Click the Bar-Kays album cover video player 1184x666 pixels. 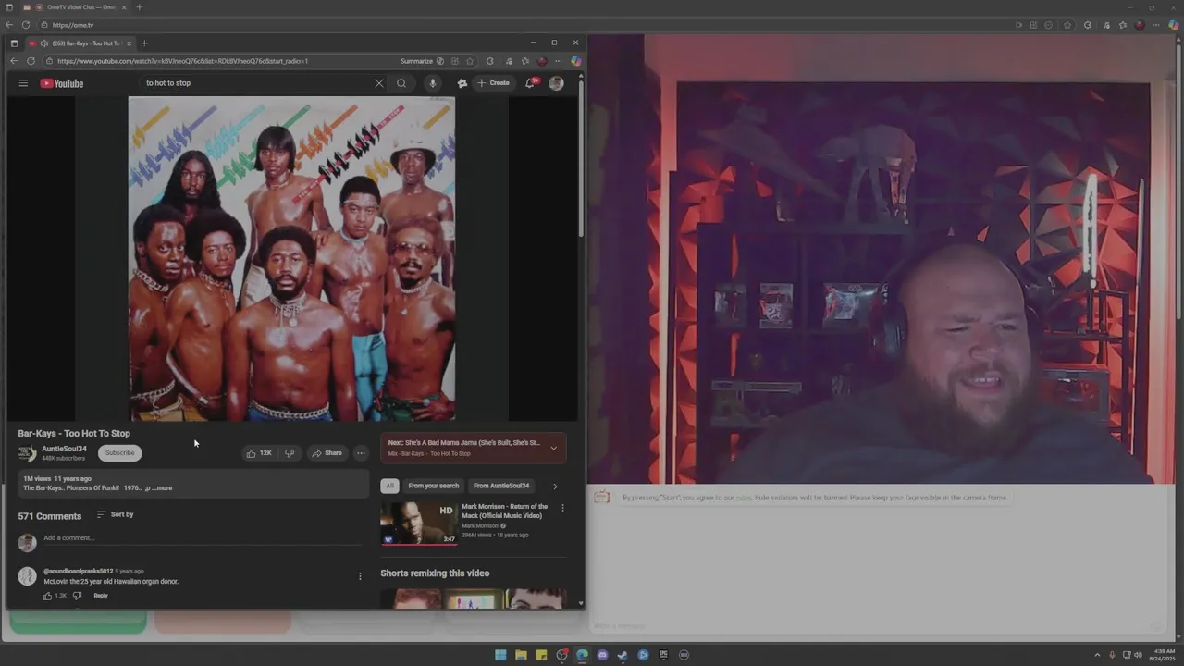pos(291,259)
